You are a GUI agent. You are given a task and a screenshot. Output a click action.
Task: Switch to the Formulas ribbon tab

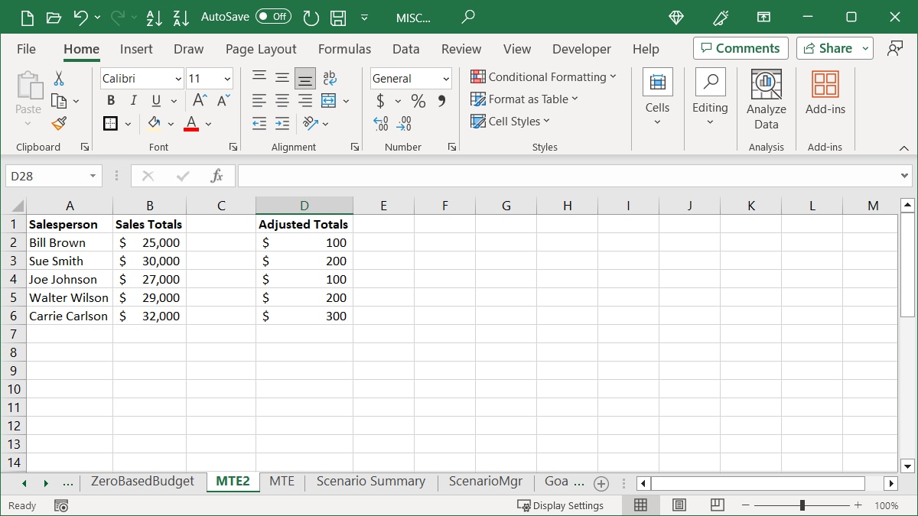(x=344, y=49)
